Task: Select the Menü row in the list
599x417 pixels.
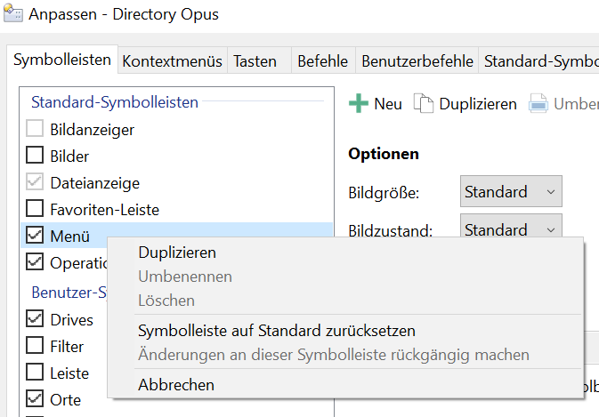Action: click(176, 236)
